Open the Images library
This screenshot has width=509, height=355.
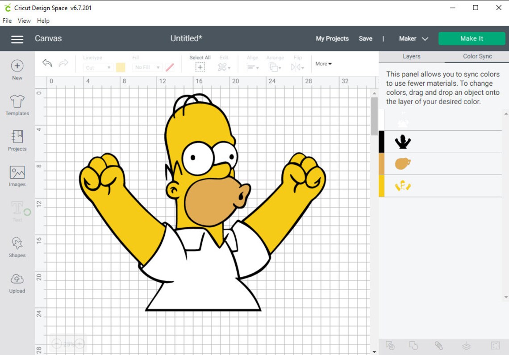[17, 172]
